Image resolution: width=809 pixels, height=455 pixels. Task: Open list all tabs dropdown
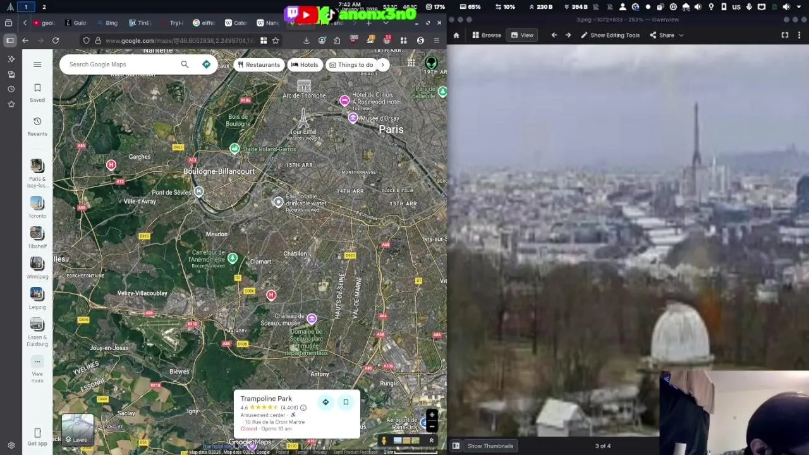coord(386,23)
